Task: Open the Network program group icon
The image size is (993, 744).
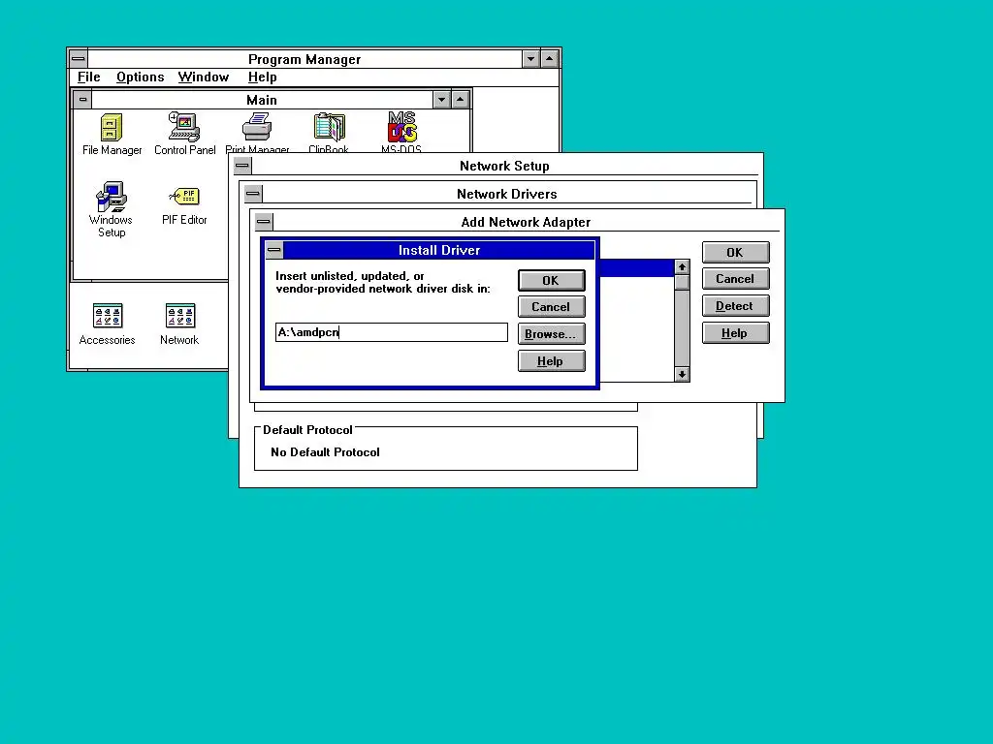Action: point(179,324)
